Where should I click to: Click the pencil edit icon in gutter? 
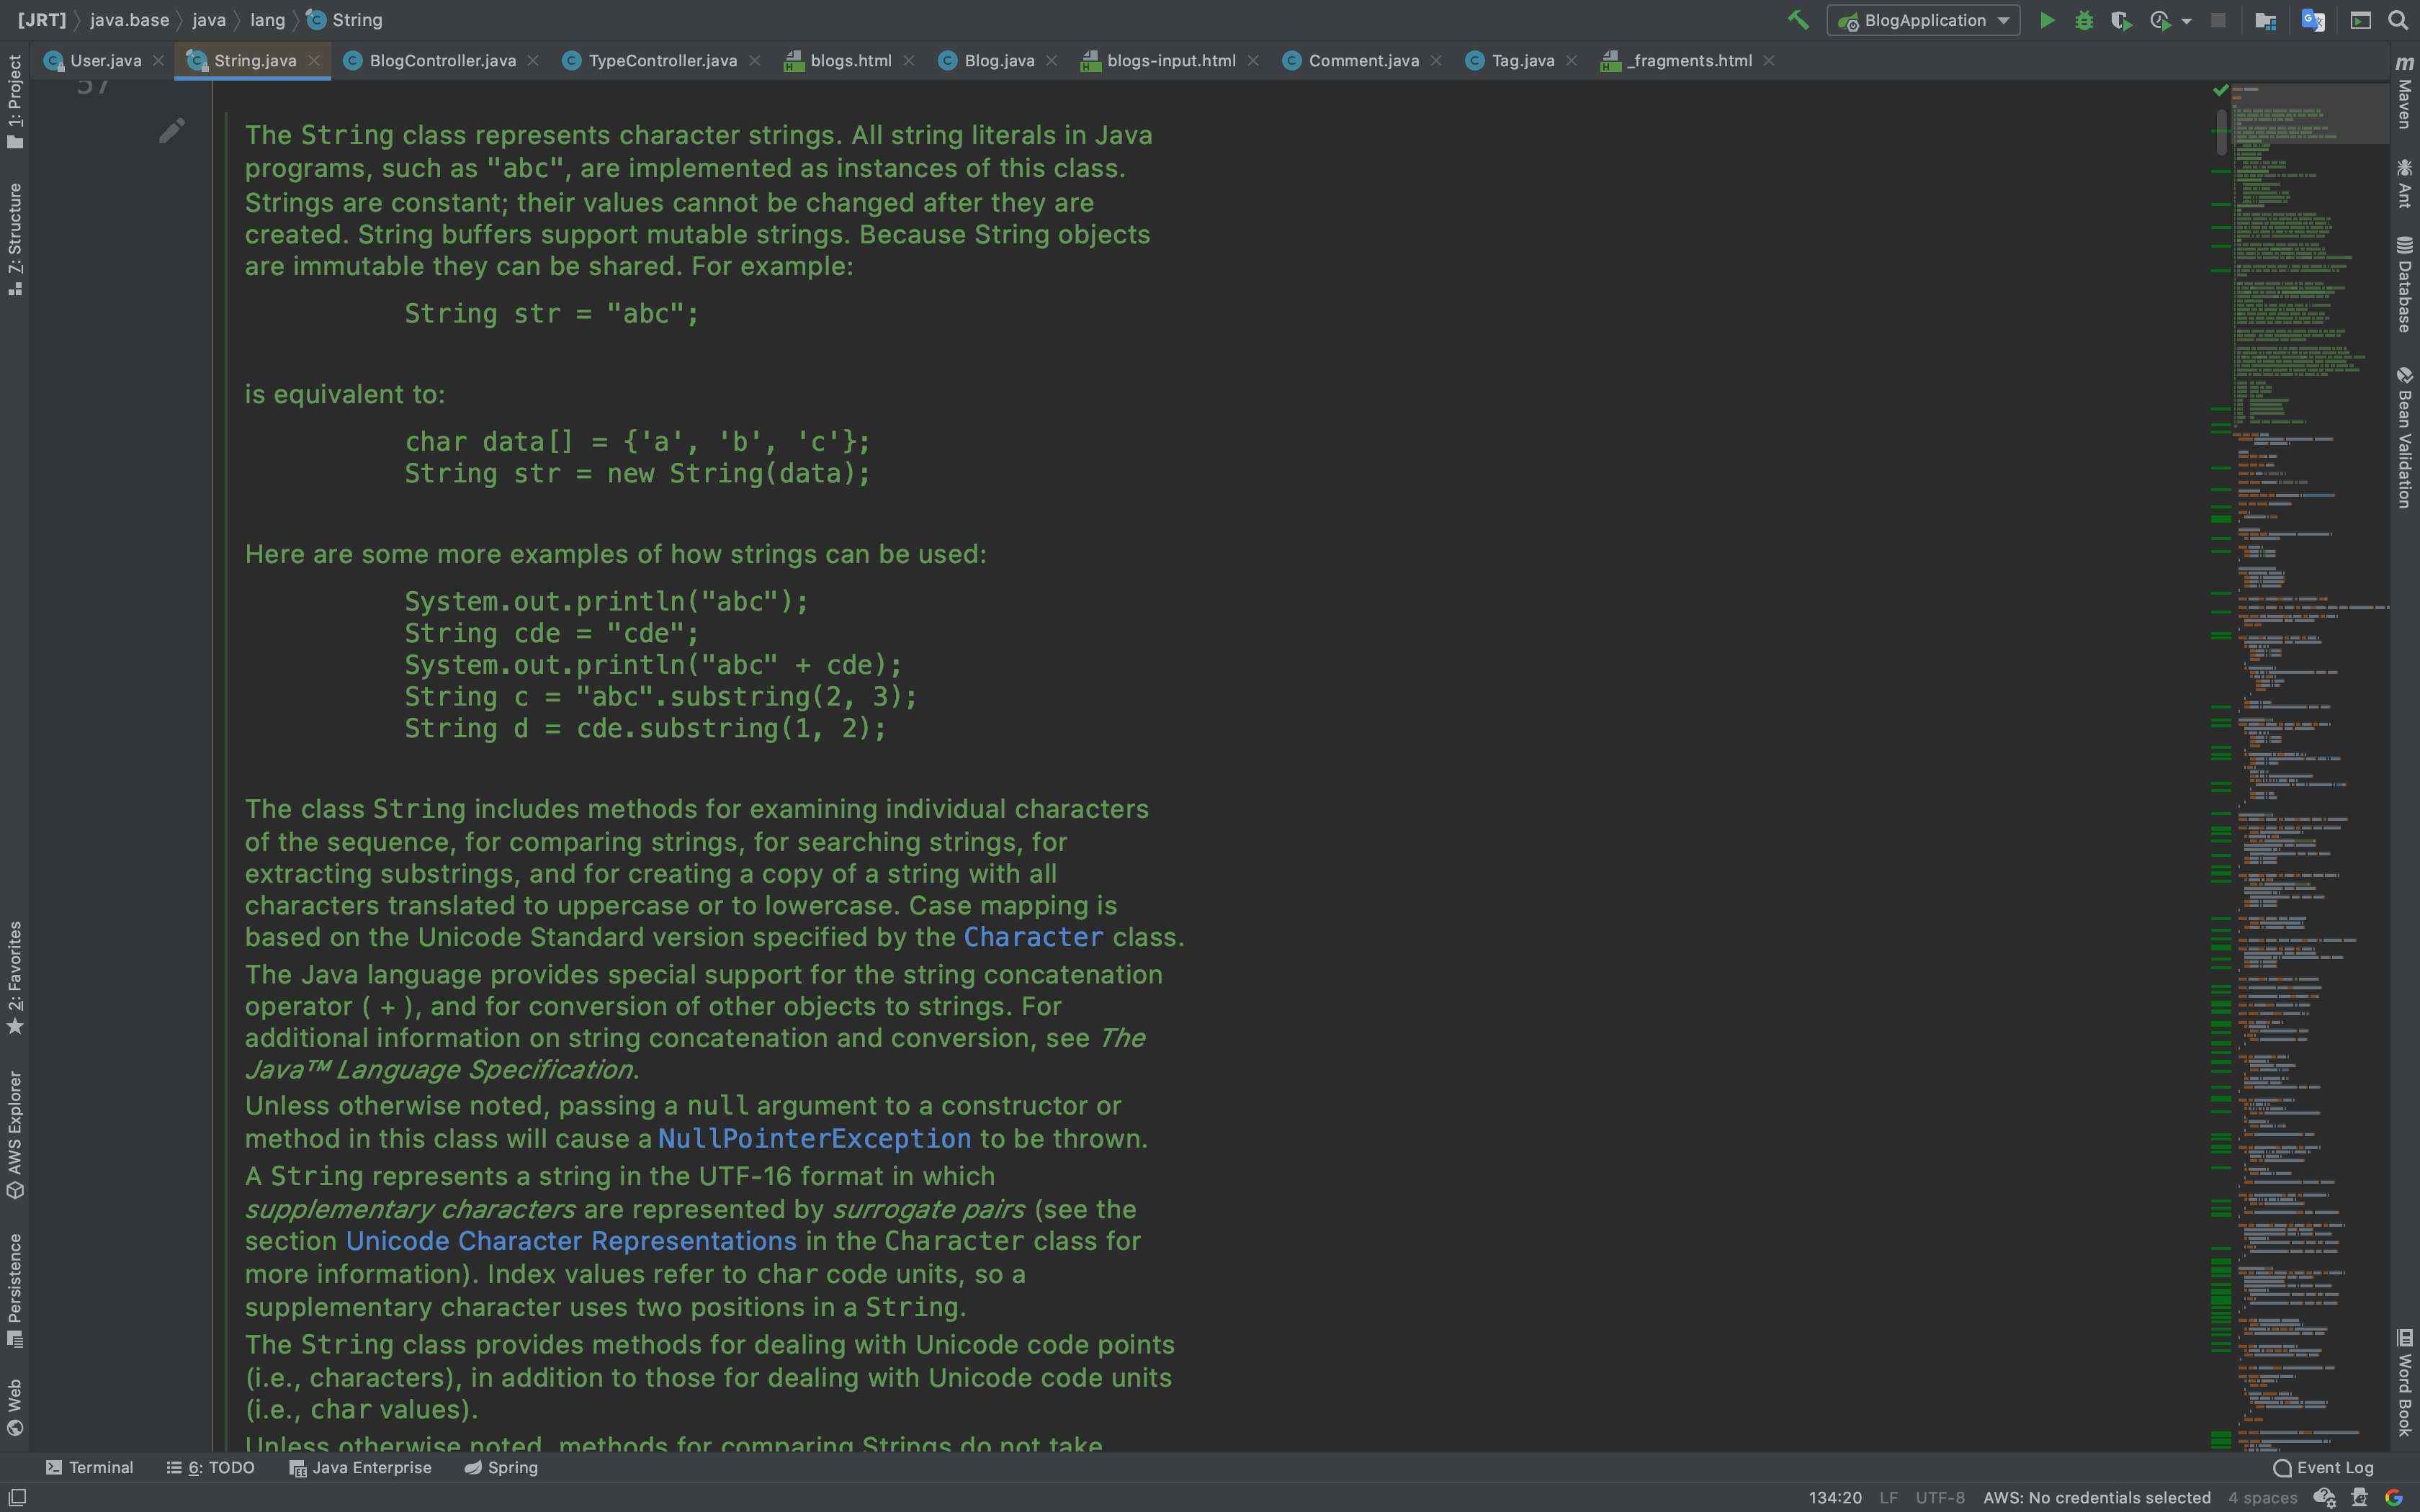point(171,131)
